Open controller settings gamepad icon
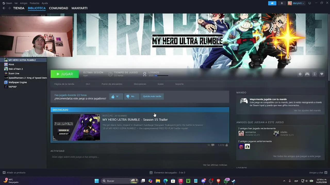This screenshot has height=185, width=330. point(307,74)
